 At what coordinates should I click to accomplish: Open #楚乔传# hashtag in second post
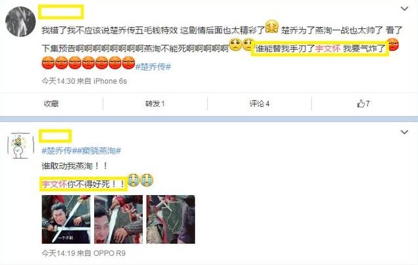(57, 151)
